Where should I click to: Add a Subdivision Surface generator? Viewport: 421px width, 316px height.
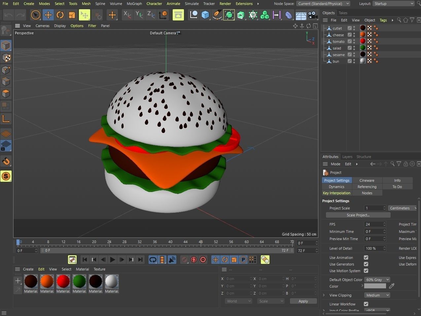(x=229, y=15)
